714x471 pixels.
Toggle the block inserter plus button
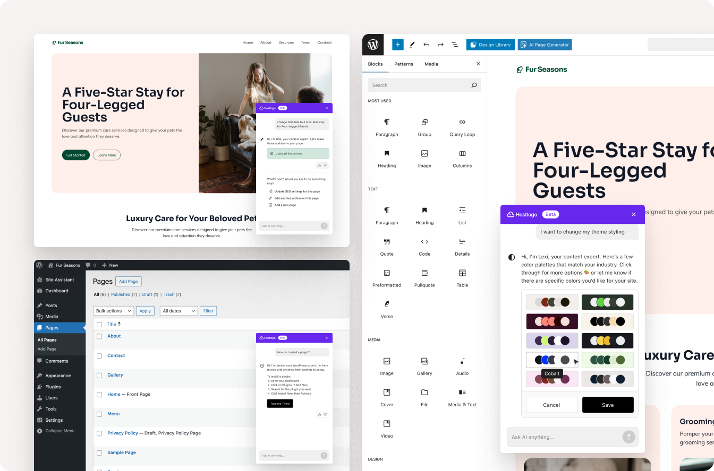(x=398, y=45)
